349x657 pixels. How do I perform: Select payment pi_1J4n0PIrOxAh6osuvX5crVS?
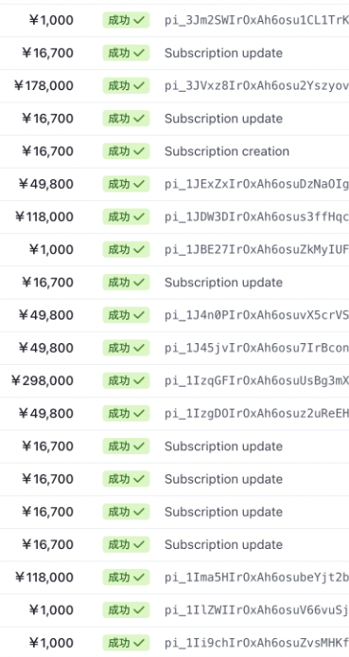click(256, 315)
